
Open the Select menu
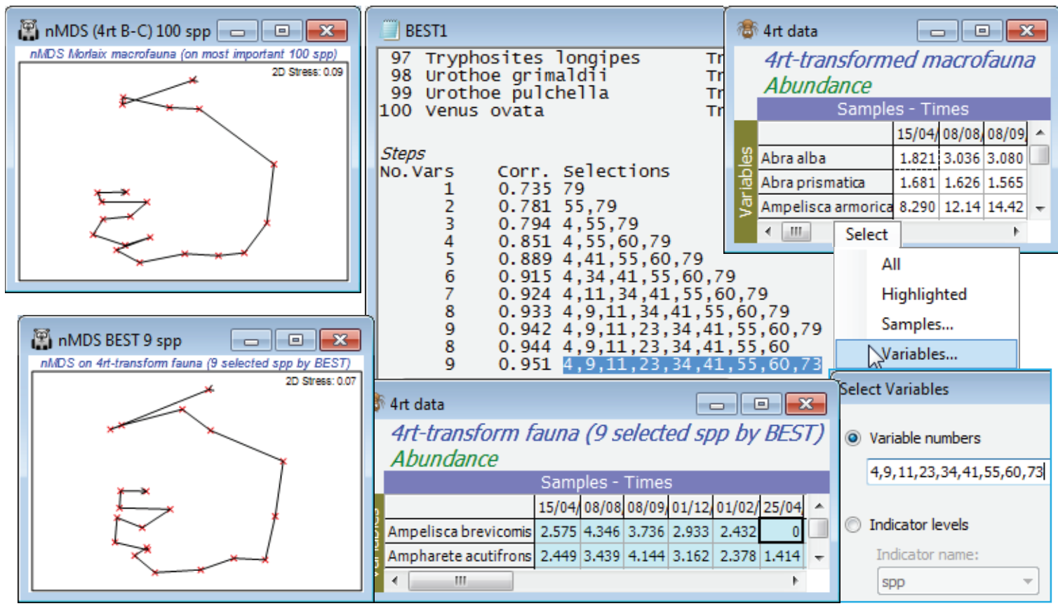click(866, 234)
